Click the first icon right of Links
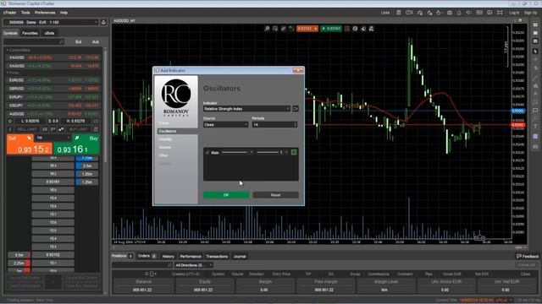 [x=399, y=13]
